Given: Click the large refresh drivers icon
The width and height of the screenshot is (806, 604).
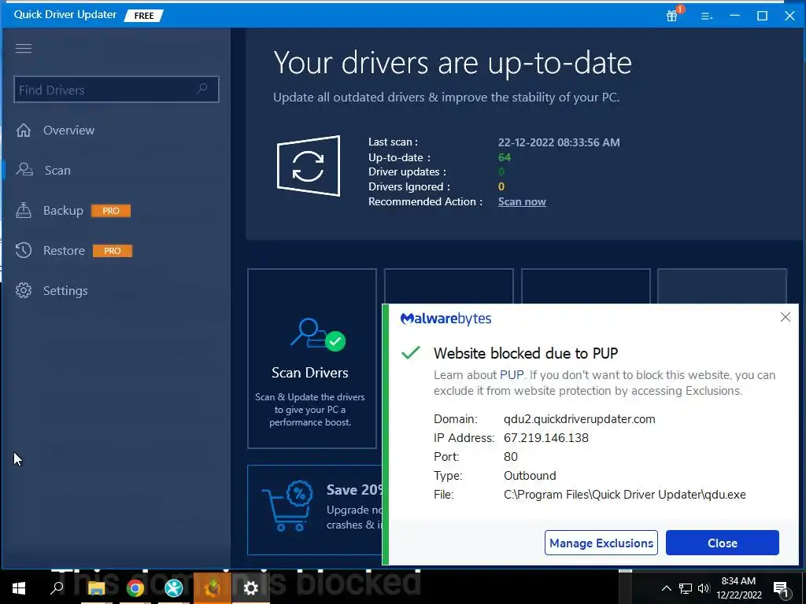Looking at the screenshot, I should pyautogui.click(x=309, y=165).
